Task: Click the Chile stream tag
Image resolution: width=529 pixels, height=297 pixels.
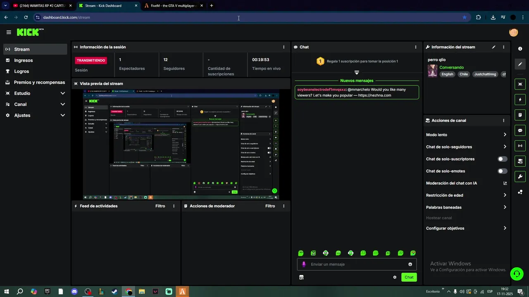Action: [464, 74]
